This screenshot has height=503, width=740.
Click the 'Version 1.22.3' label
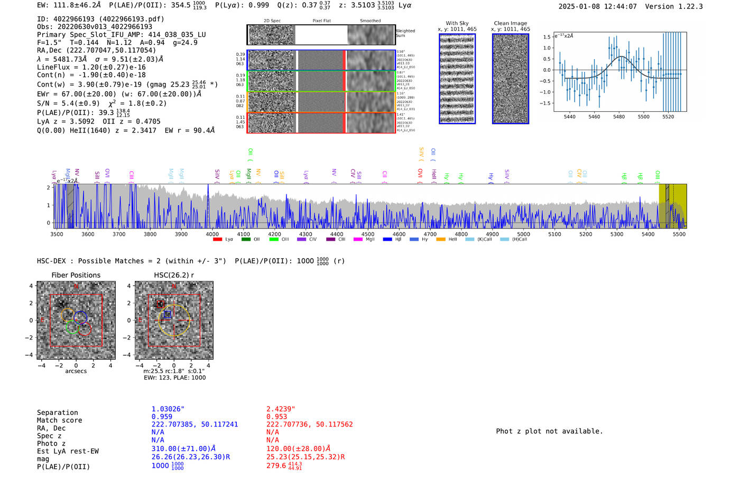674,6
